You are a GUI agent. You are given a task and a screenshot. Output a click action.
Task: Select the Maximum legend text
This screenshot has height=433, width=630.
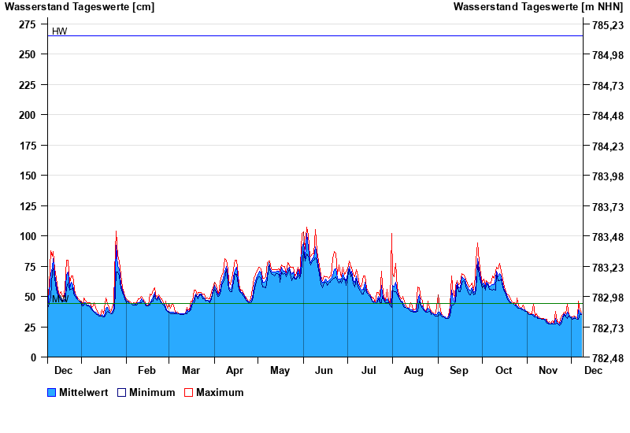click(220, 393)
